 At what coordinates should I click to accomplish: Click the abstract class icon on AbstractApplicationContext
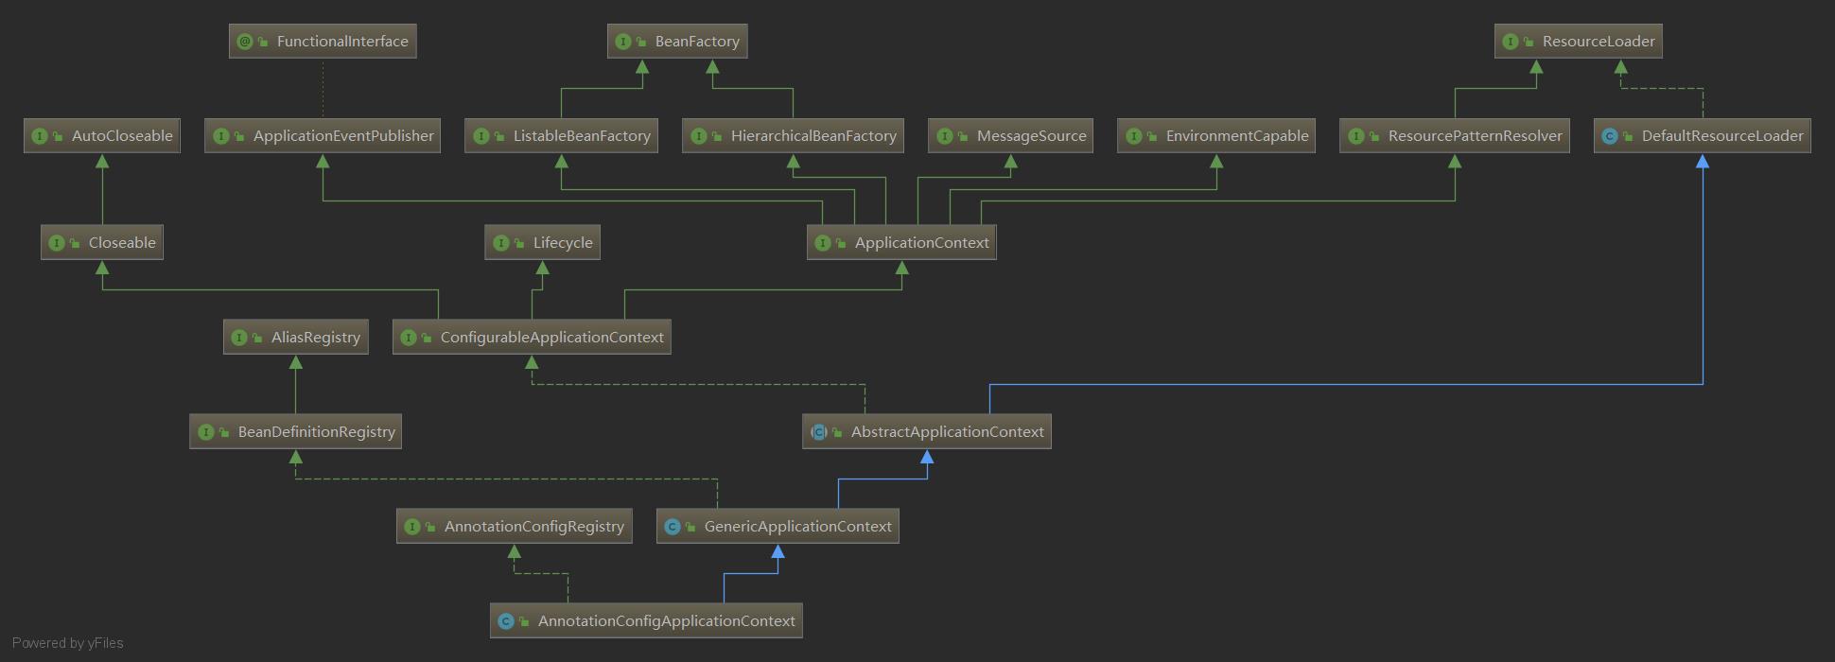click(x=819, y=432)
